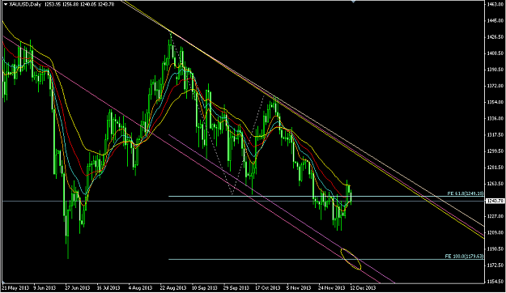Click the highlighted current price tag 1242.78
This screenshot has width=506, height=293.
495,201
